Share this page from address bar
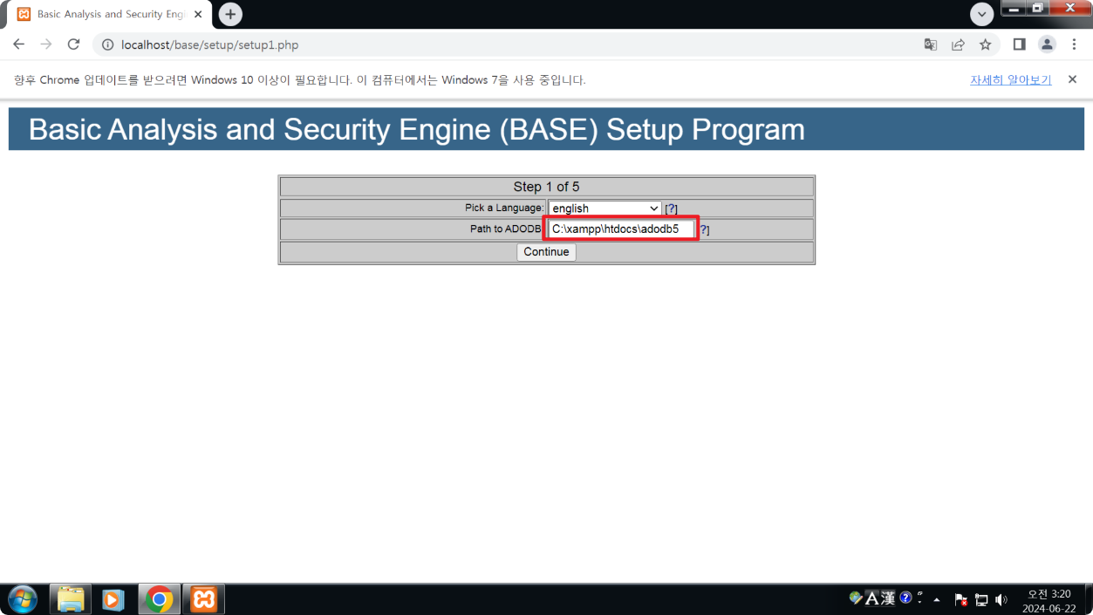 [x=958, y=44]
